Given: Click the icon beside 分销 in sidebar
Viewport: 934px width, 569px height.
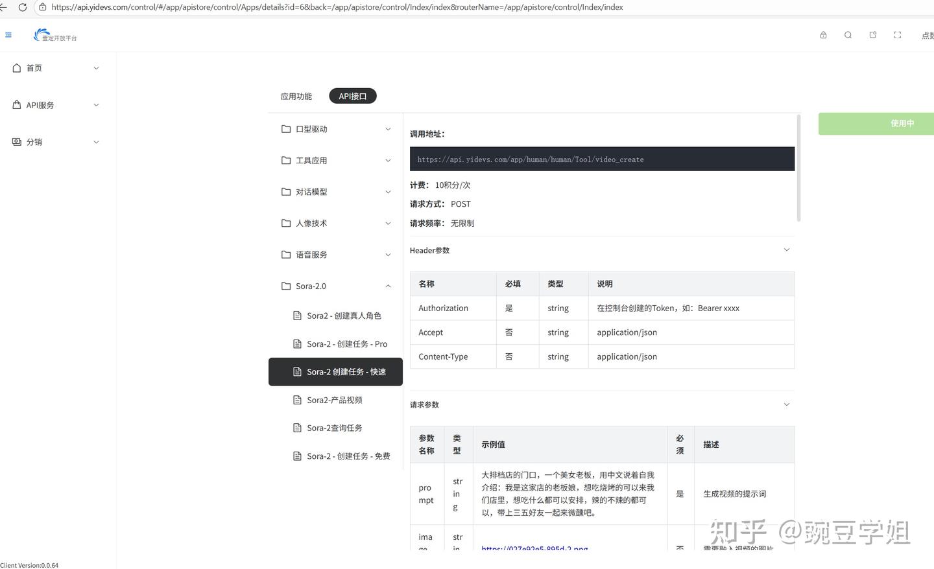Looking at the screenshot, I should (x=17, y=142).
